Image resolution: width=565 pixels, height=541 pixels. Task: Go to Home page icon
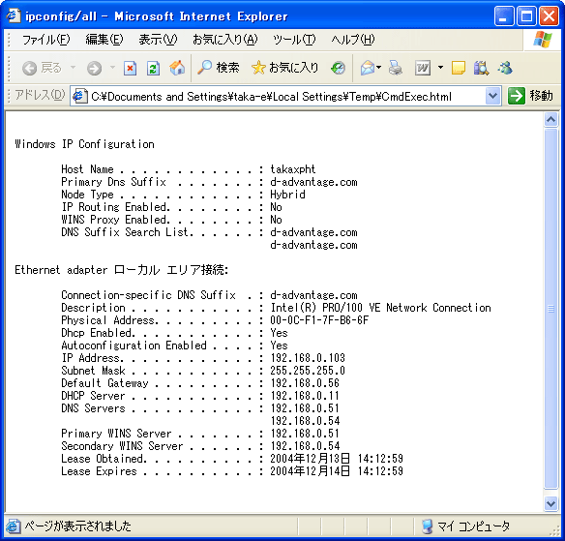177,68
